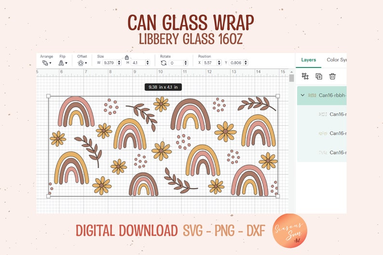Click the Position X input field
The height and width of the screenshot is (255, 383).
209,63
